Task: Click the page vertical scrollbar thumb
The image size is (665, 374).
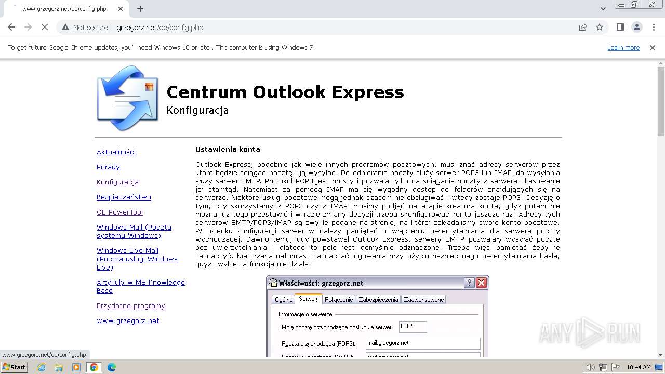Action: 660,101
